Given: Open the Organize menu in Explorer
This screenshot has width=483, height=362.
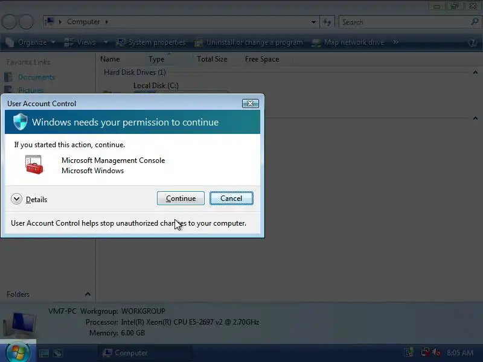Looking at the screenshot, I should (30, 42).
